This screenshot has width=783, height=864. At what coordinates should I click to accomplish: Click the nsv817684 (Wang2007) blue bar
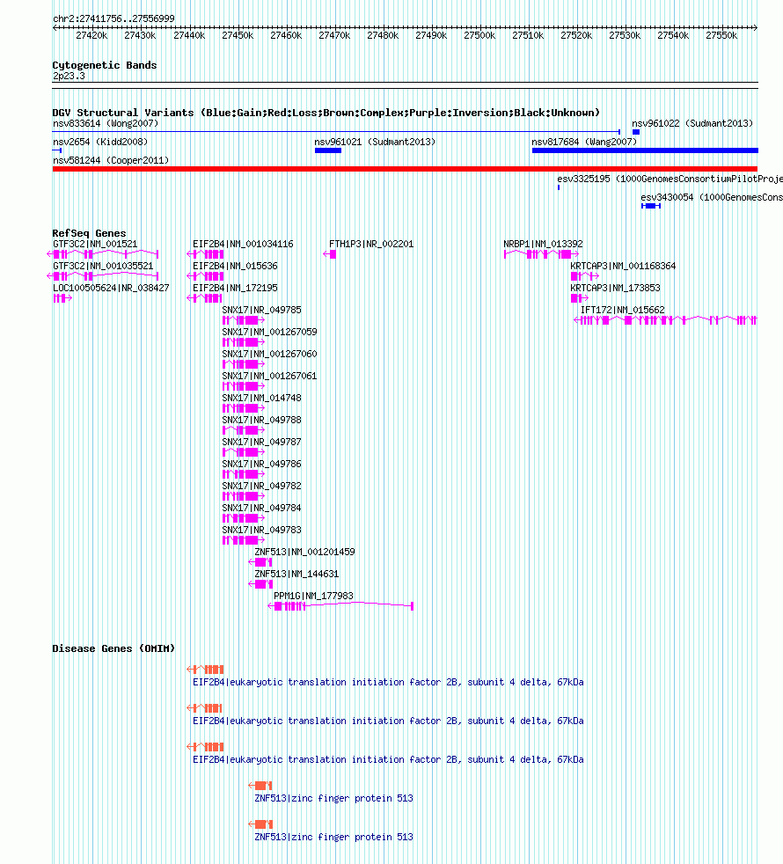(x=645, y=150)
